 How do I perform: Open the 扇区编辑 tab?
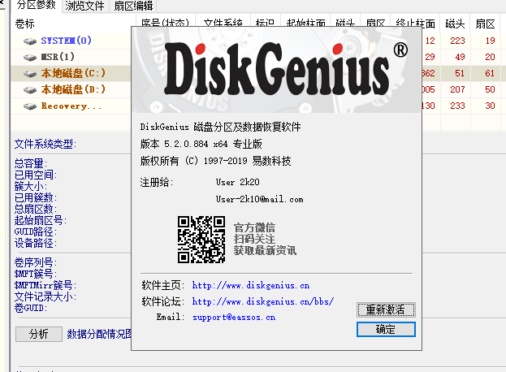pyautogui.click(x=133, y=6)
